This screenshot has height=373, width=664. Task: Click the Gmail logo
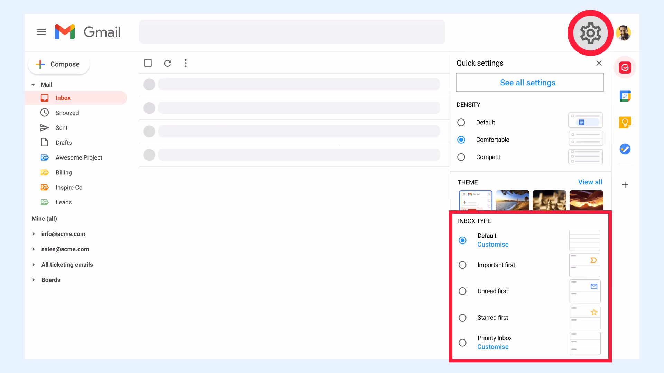(x=87, y=32)
